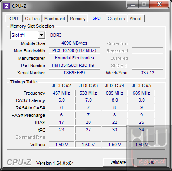
Task: Click the Week/Year value 03 / 12
Action: [147, 73]
